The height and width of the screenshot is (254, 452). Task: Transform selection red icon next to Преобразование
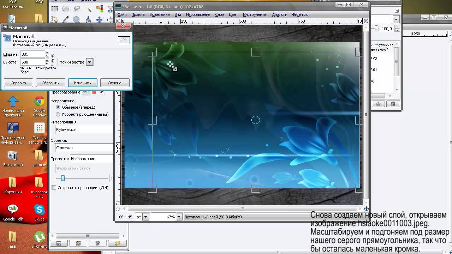point(94,92)
